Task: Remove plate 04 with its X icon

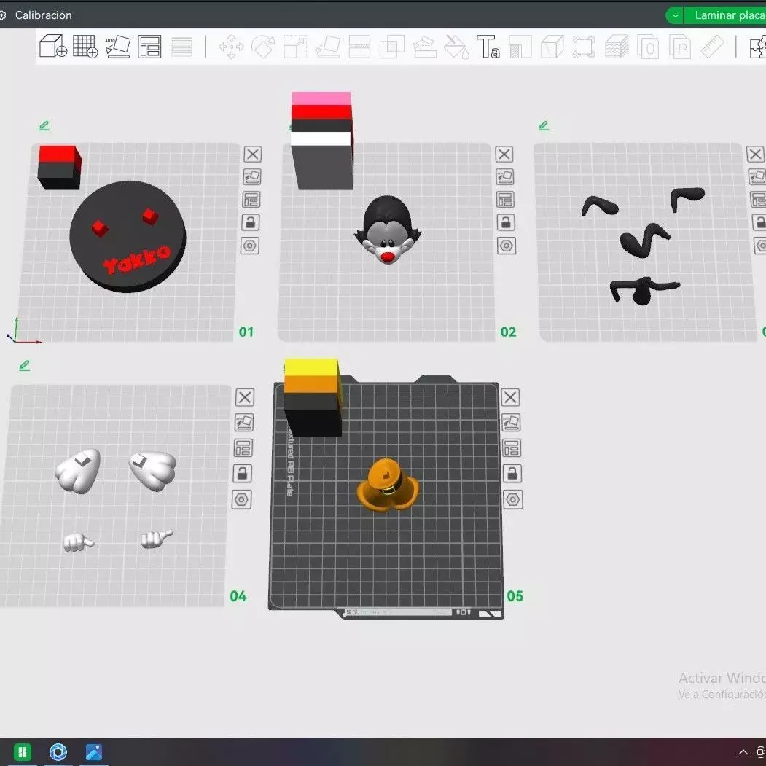Action: click(245, 397)
